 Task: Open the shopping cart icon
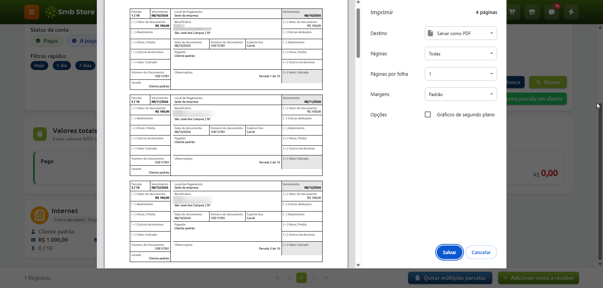512,12
